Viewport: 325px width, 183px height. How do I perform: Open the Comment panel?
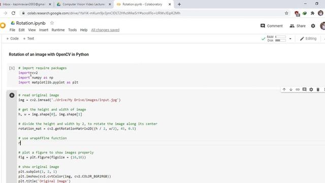click(x=272, y=26)
